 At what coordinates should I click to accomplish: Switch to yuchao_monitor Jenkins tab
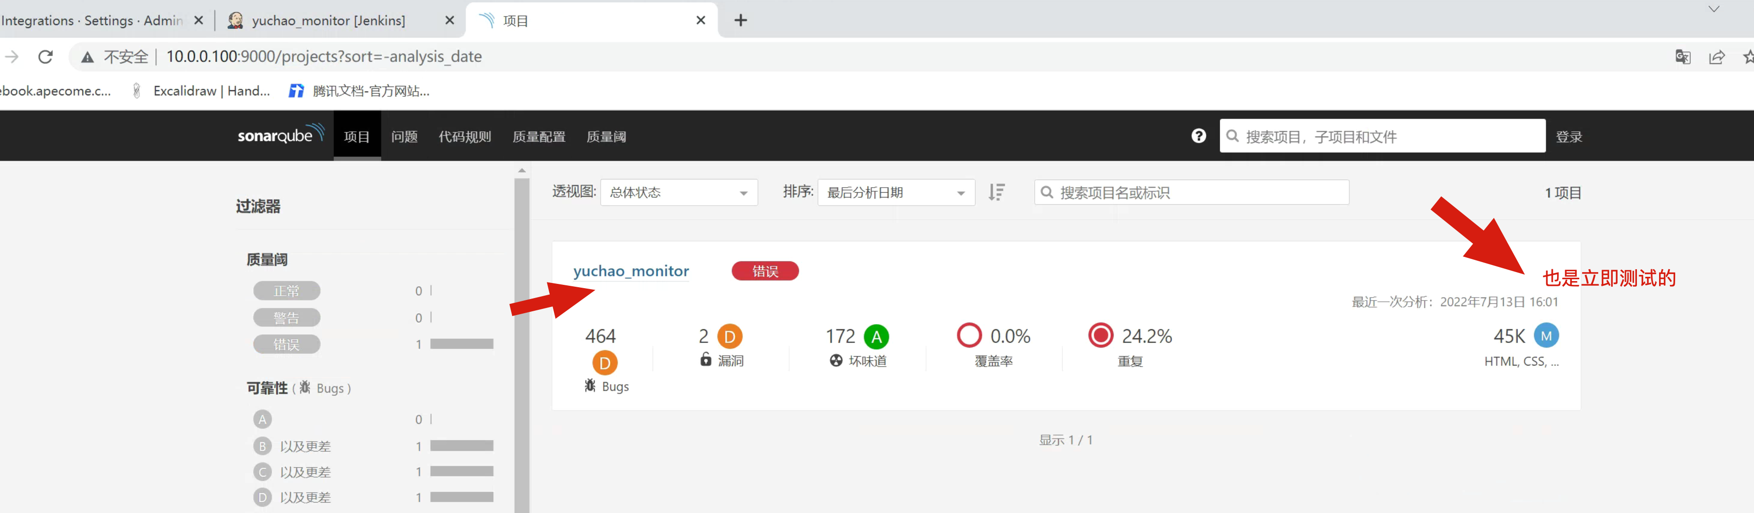[328, 20]
